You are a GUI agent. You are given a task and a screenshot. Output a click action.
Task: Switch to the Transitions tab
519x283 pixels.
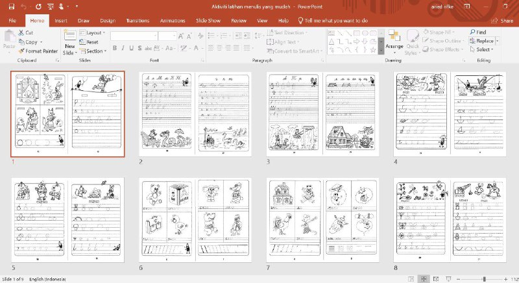pyautogui.click(x=138, y=21)
